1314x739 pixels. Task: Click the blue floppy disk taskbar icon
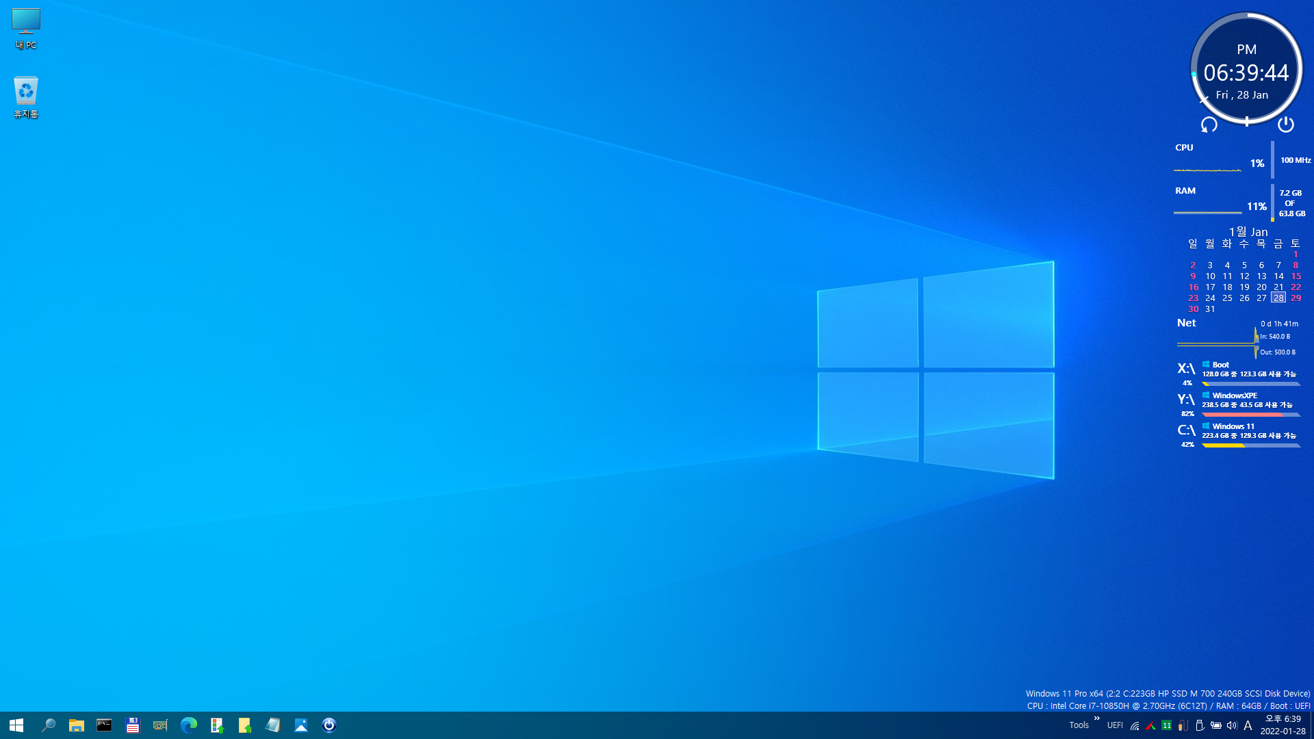point(132,725)
